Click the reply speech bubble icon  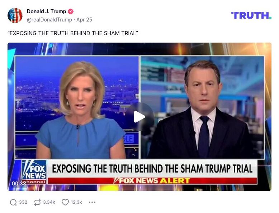pyautogui.click(x=13, y=202)
